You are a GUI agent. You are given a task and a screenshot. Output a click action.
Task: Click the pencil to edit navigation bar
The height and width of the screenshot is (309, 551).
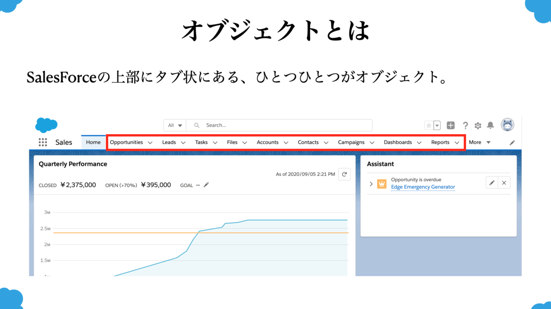click(512, 142)
